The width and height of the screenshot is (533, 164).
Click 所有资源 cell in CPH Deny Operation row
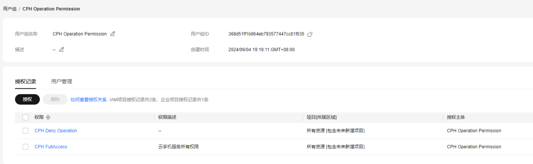tap(336, 131)
